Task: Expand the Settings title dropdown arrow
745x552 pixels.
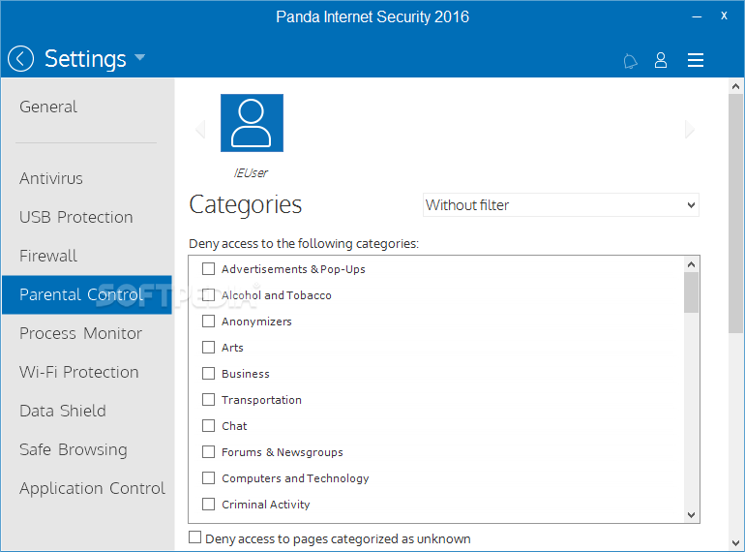Action: tap(139, 57)
